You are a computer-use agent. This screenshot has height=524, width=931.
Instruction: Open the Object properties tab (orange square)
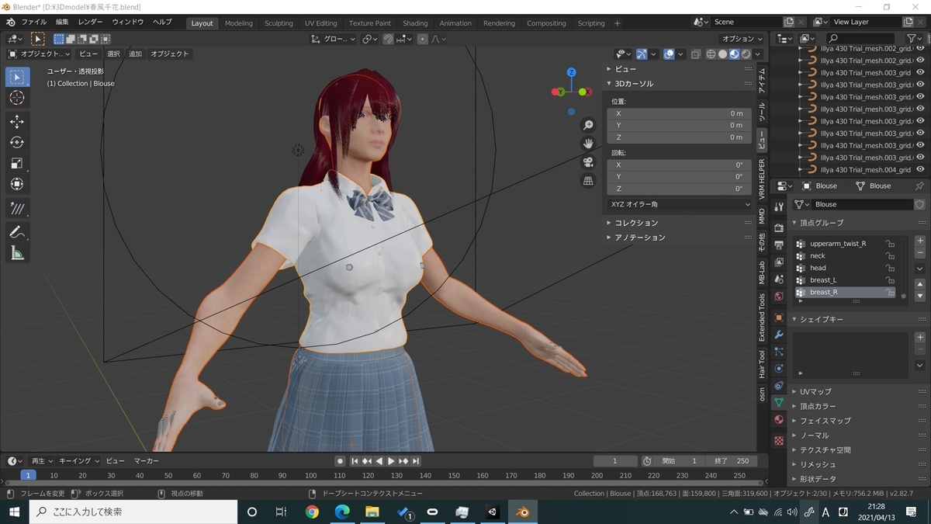779,318
